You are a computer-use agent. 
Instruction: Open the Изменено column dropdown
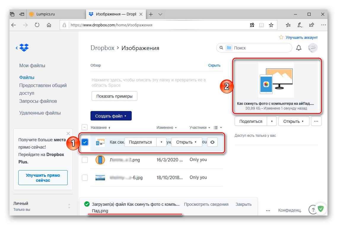tap(166, 128)
